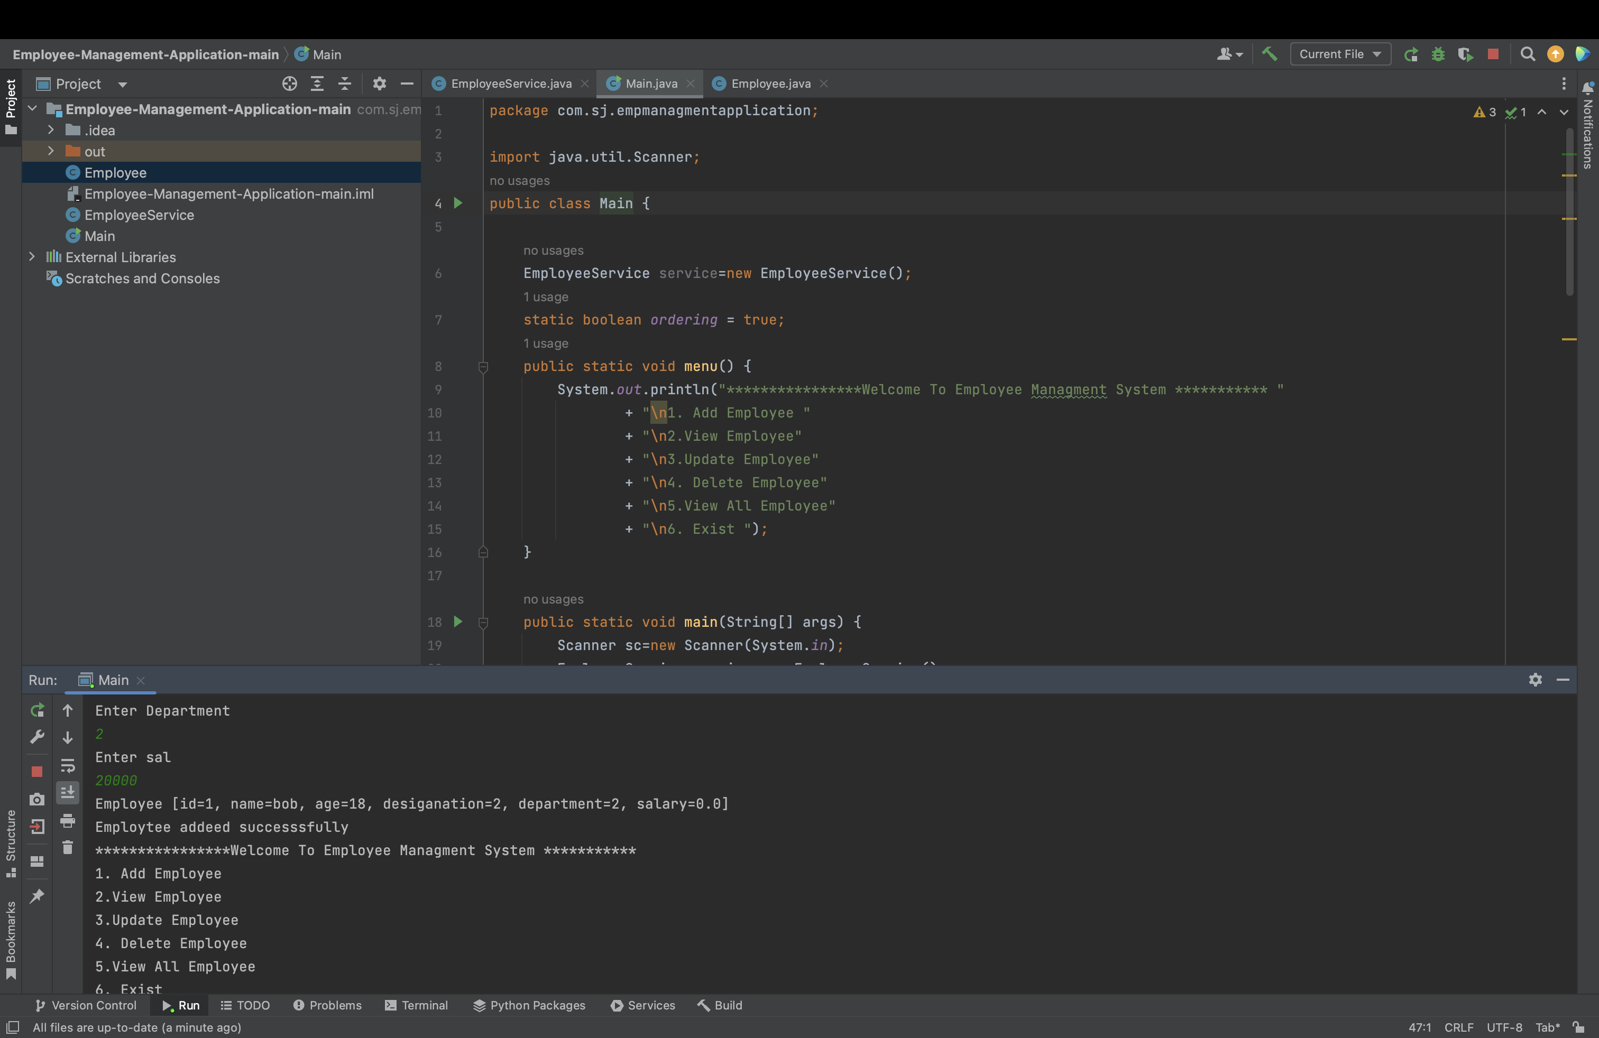Click run gutter arrow beside main method
The height and width of the screenshot is (1038, 1599).
(x=458, y=622)
